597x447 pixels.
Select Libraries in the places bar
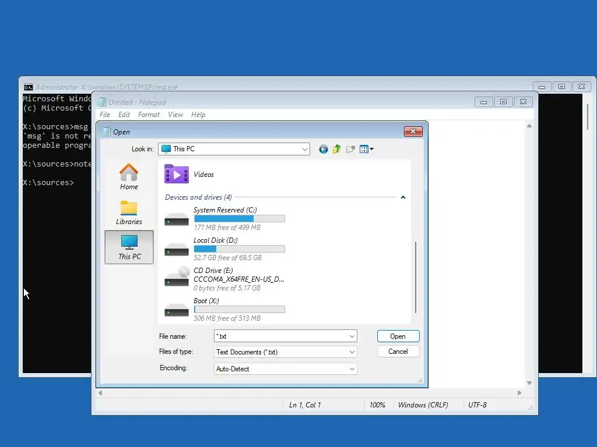pos(129,212)
